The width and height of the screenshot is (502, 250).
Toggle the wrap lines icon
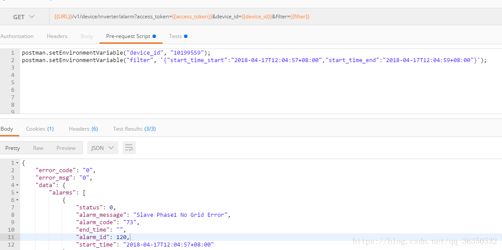129,148
